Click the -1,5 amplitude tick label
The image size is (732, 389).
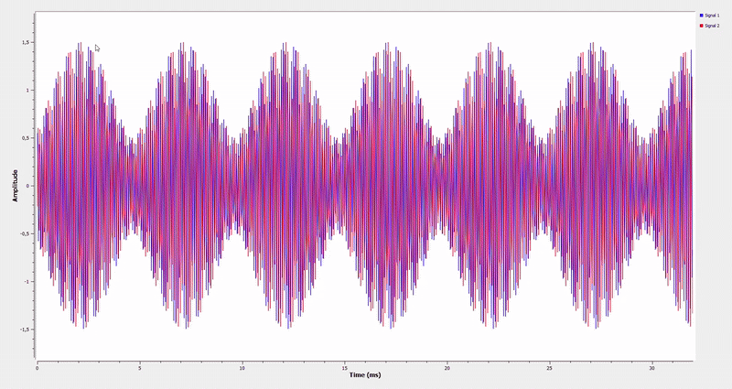pos(27,329)
